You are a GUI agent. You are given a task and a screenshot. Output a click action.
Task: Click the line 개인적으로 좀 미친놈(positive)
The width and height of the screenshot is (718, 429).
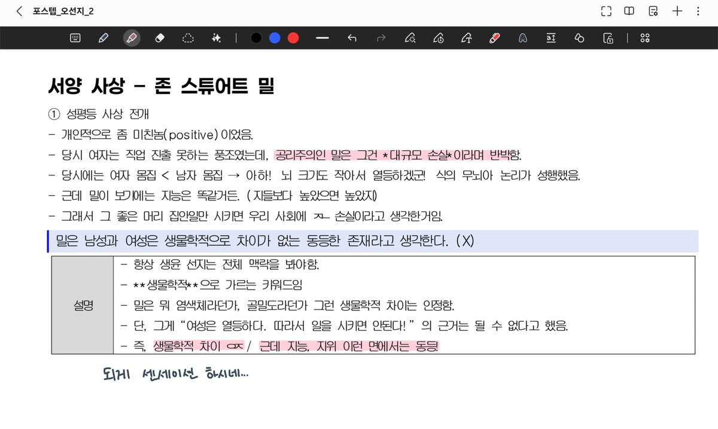click(x=150, y=135)
